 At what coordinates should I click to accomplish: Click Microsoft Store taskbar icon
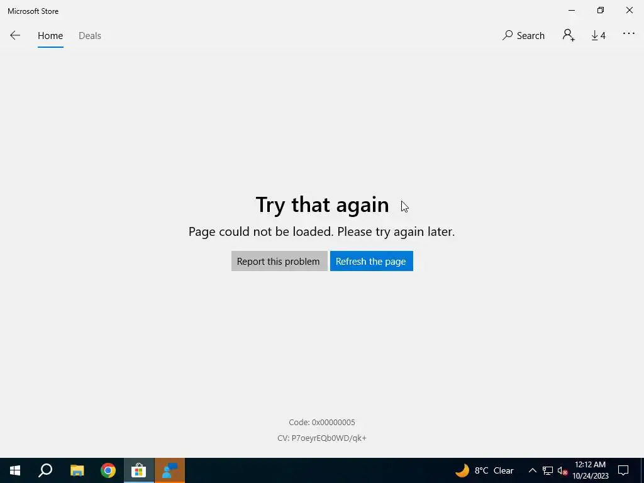pos(139,470)
